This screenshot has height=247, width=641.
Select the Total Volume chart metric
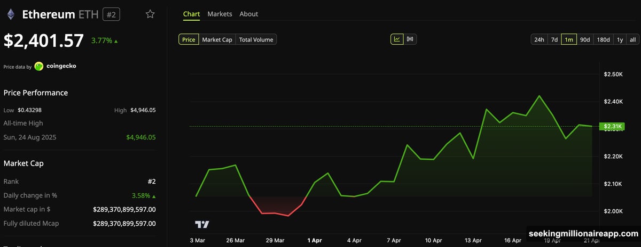256,39
